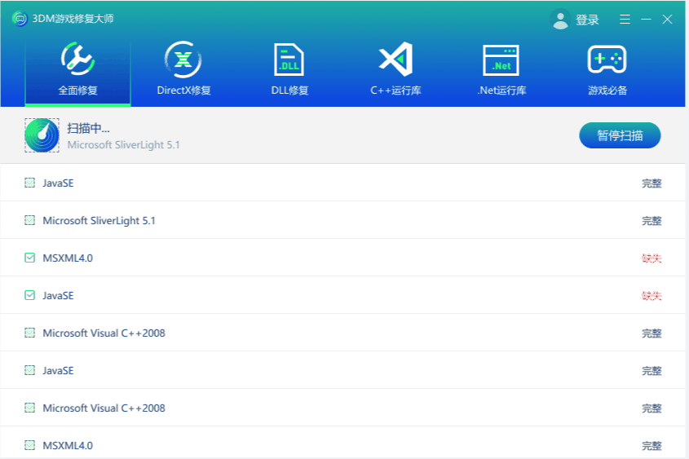Switch to the DLL修复 tab label

point(289,90)
